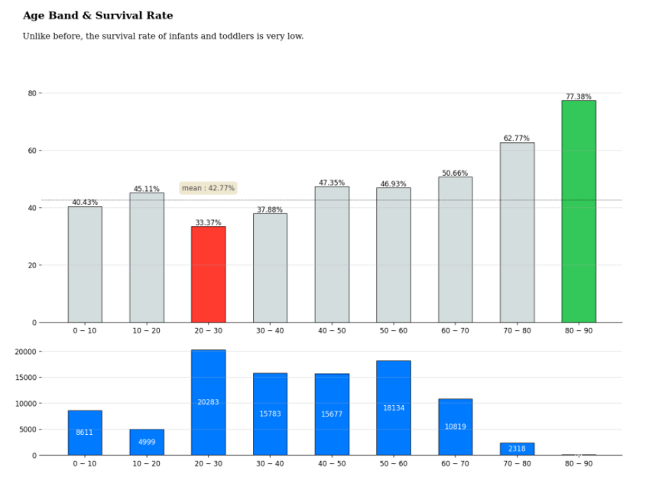Click the gray bar showing 40.43%
Viewport: 662px width, 480px height.
tap(84, 264)
